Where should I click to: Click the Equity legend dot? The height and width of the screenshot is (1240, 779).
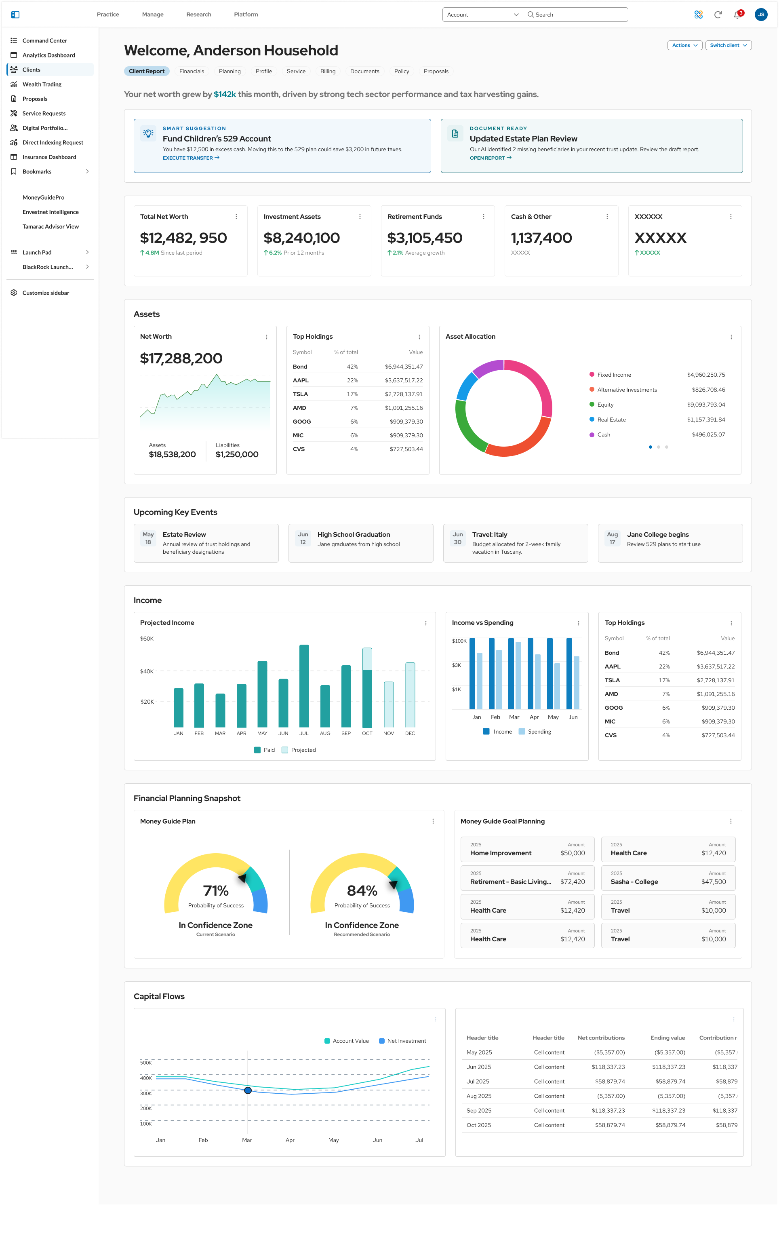coord(592,404)
